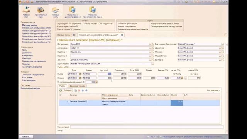Image resolution: width=247 pixels, height=139 pixels.
Task: Open Путевой лист автобуса (форма №6)
Action: click(36, 28)
